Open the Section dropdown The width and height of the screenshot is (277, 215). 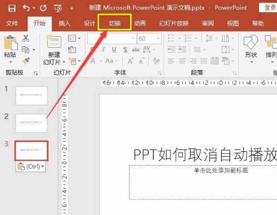pos(74,61)
